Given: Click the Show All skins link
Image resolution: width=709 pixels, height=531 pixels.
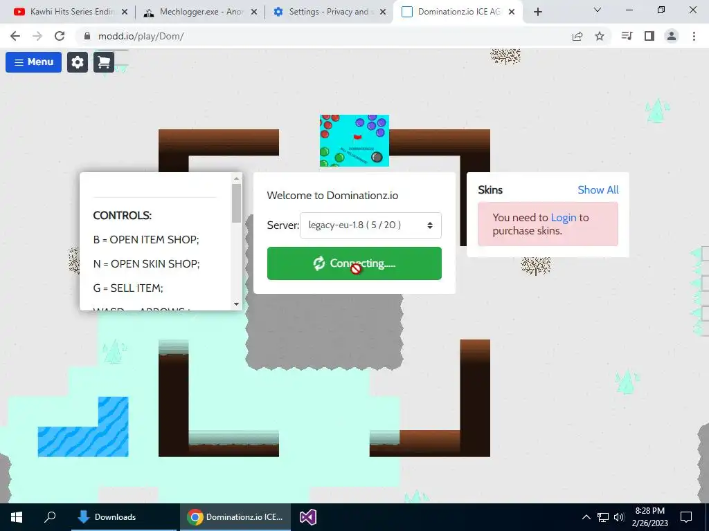Looking at the screenshot, I should [598, 189].
